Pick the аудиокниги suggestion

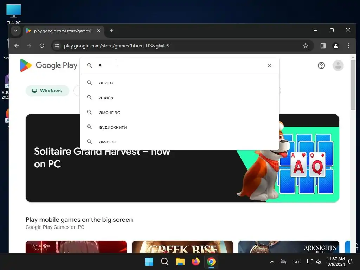click(180, 127)
